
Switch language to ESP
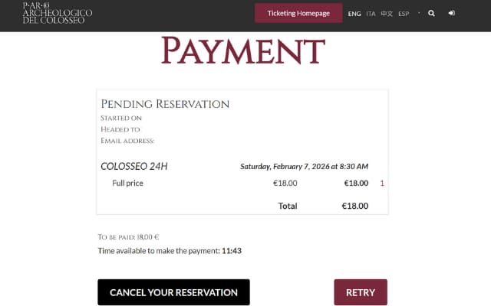tap(404, 14)
